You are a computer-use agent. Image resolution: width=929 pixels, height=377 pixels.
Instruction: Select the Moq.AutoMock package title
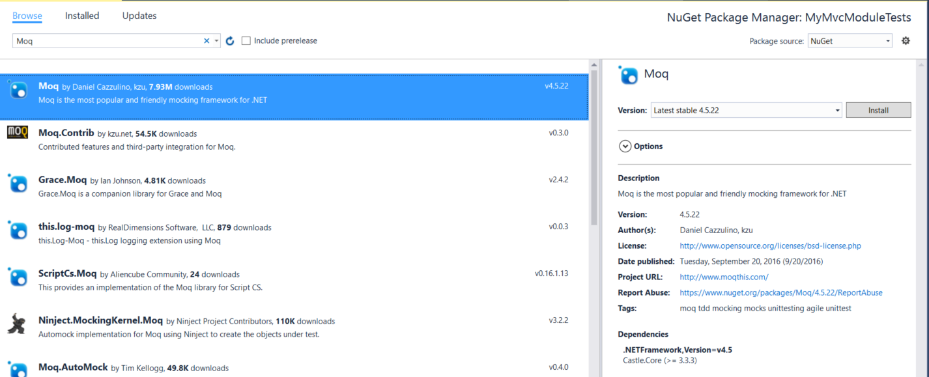[73, 367]
